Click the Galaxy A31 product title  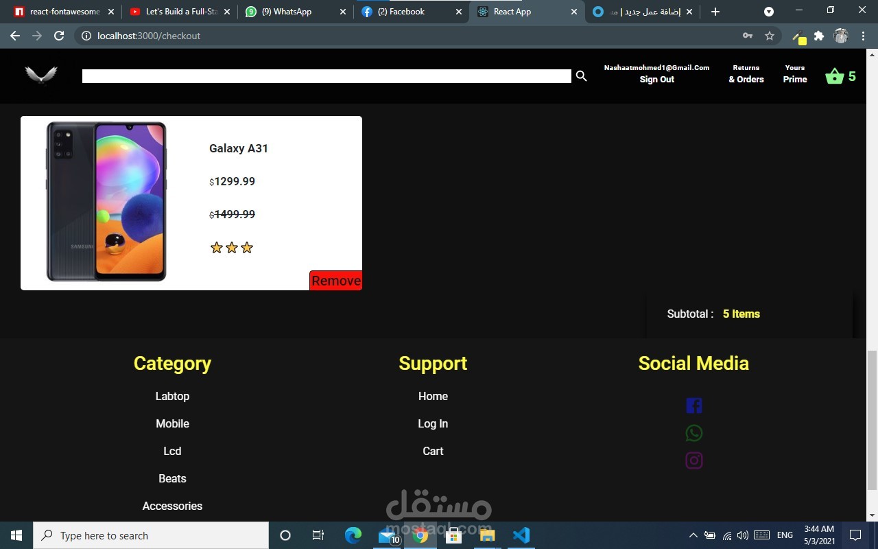point(239,148)
